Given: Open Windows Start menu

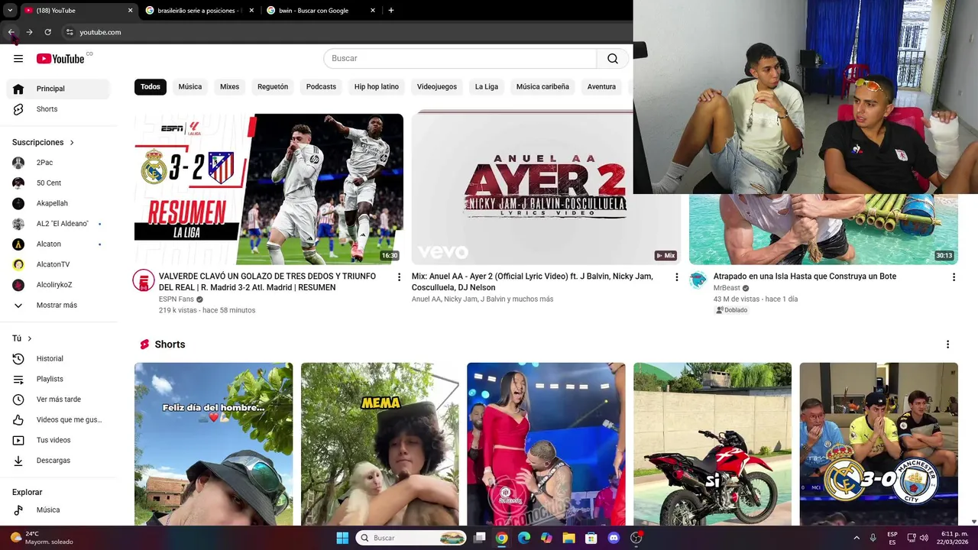Looking at the screenshot, I should (x=342, y=538).
